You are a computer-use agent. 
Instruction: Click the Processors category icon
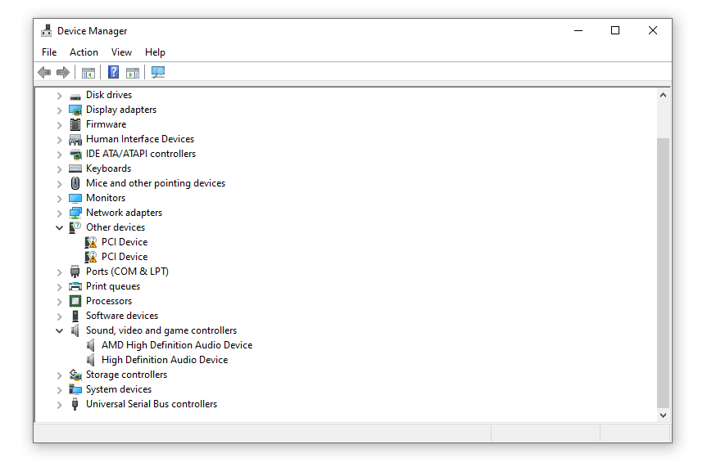pos(75,301)
